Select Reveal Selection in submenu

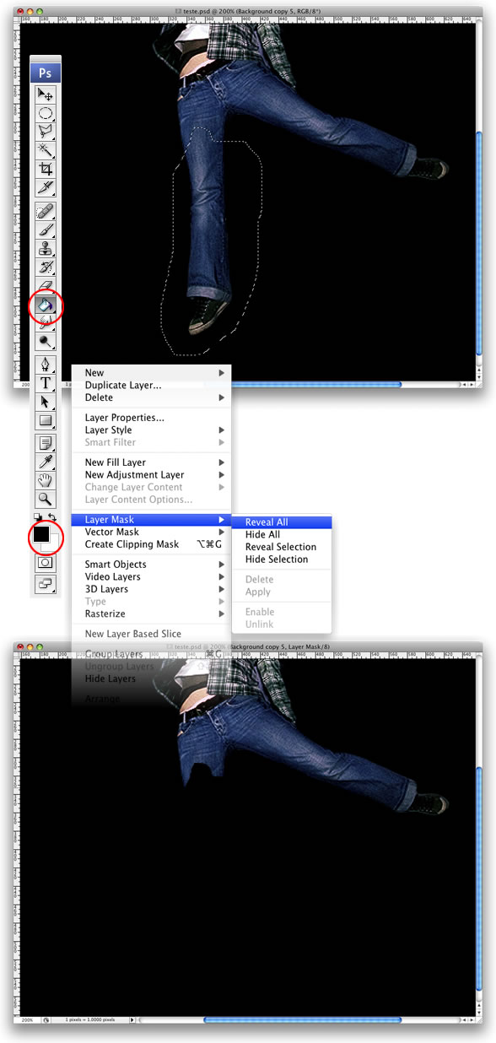click(282, 547)
